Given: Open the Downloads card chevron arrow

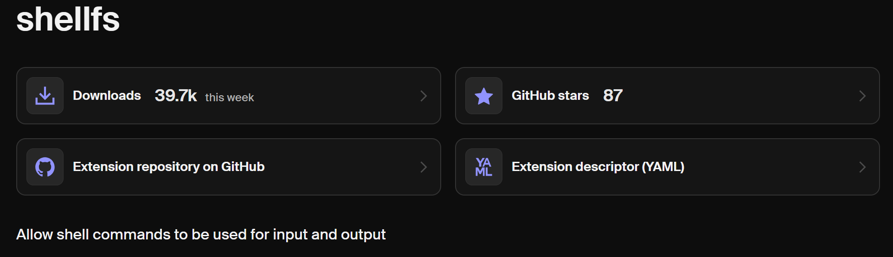Looking at the screenshot, I should (423, 96).
